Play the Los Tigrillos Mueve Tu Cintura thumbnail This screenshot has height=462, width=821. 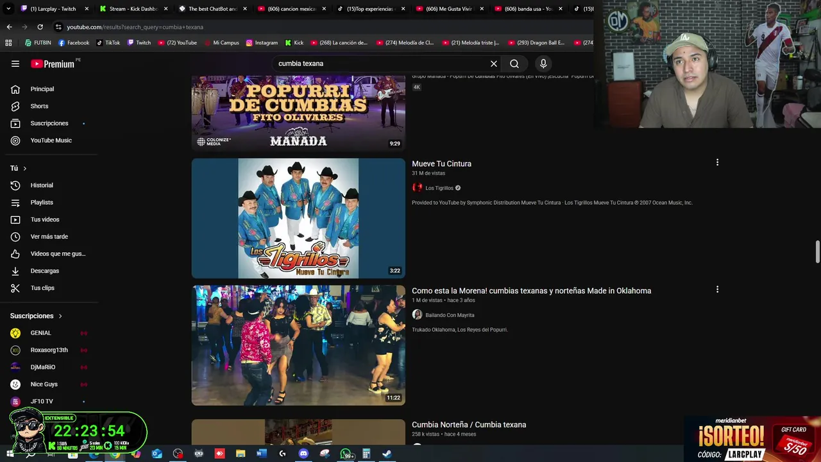[x=298, y=218]
